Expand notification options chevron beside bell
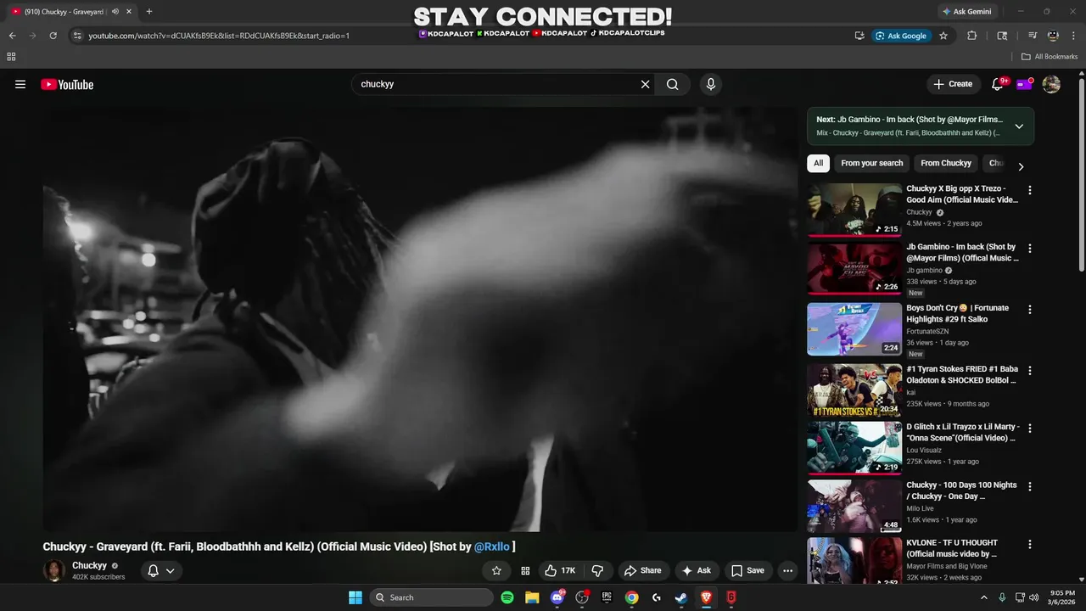 click(171, 571)
